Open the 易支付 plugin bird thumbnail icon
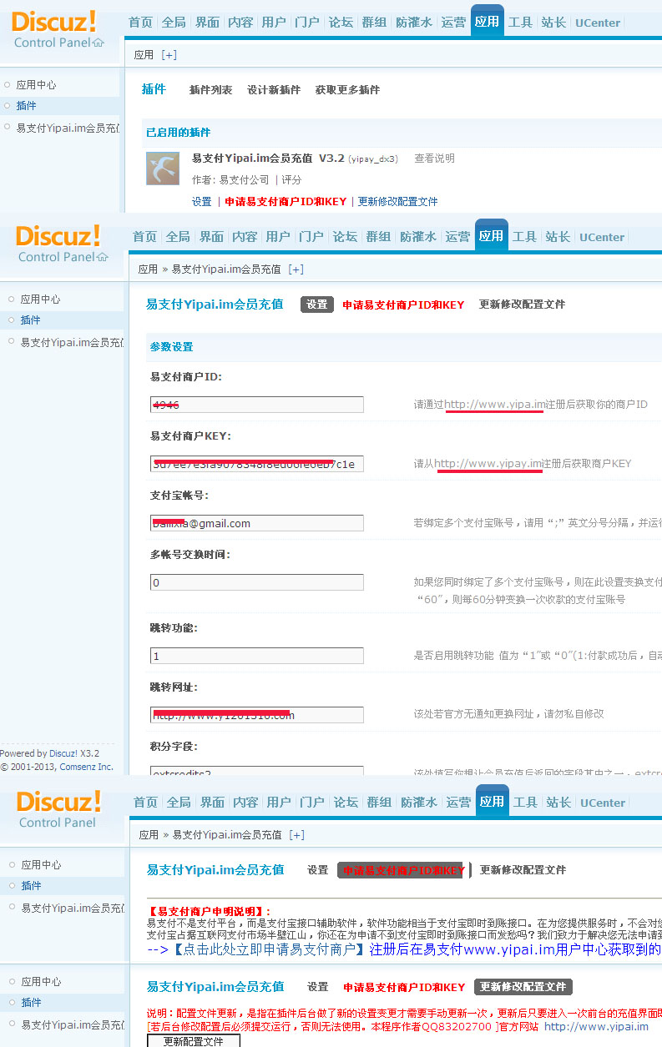This screenshot has width=662, height=1047. click(x=162, y=169)
